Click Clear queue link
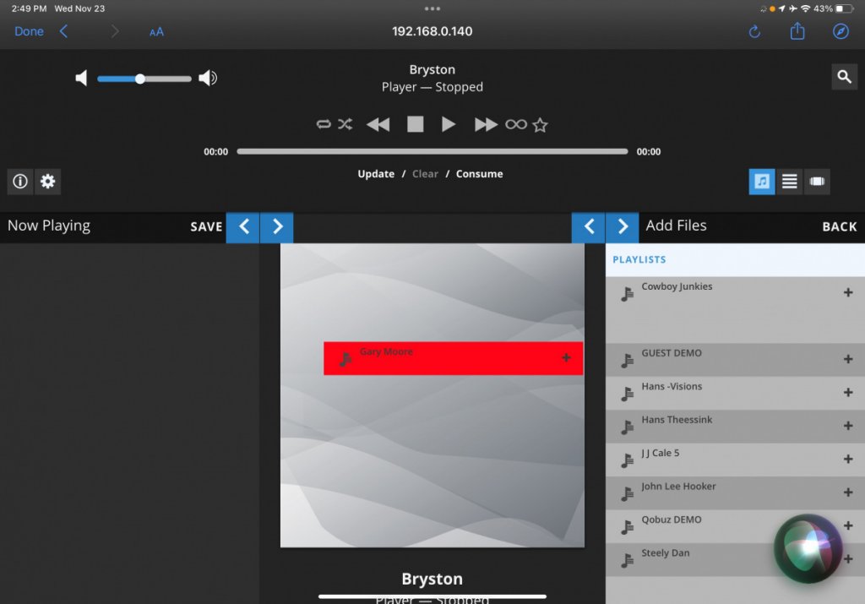Image resolution: width=865 pixels, height=604 pixels. tap(426, 174)
